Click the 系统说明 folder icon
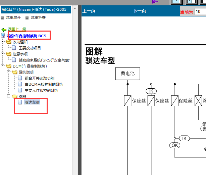Screen dimensions: 206x175 (x=15, y=72)
